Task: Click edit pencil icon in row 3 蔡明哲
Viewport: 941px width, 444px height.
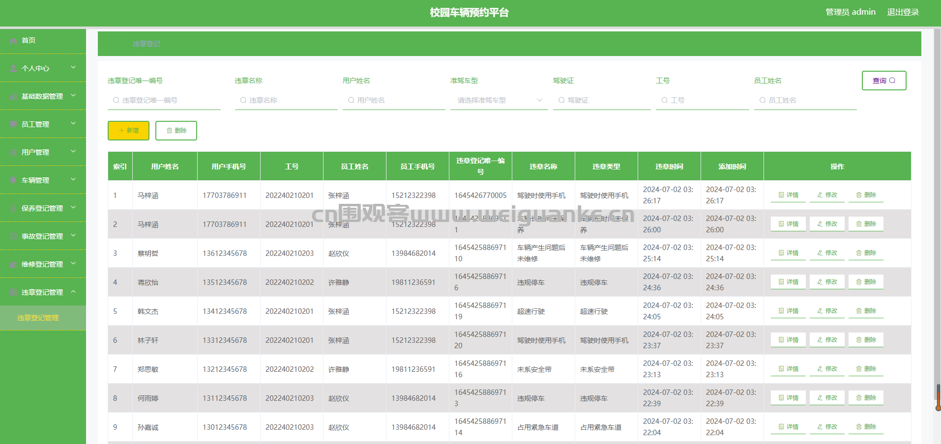Action: coord(820,253)
